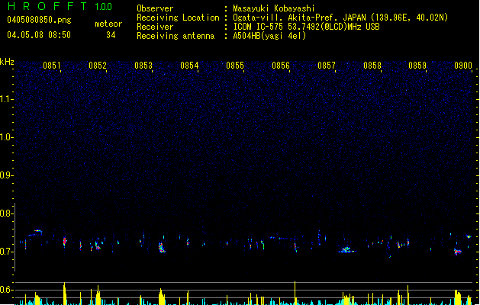Screen dimensions: 480x305
Task: Click the A504HB(yagi 4el) antenna text
Action: 269,36
